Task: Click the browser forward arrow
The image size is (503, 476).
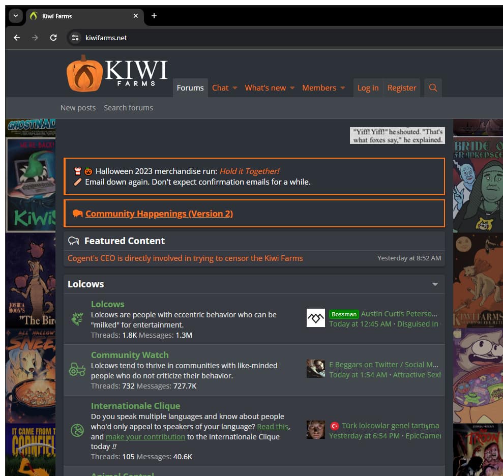Action: click(35, 38)
